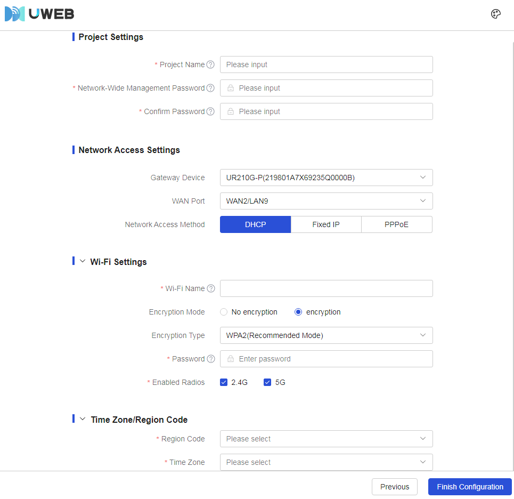Click the Encryption Mode label
The width and height of the screenshot is (514, 499).
click(x=177, y=312)
